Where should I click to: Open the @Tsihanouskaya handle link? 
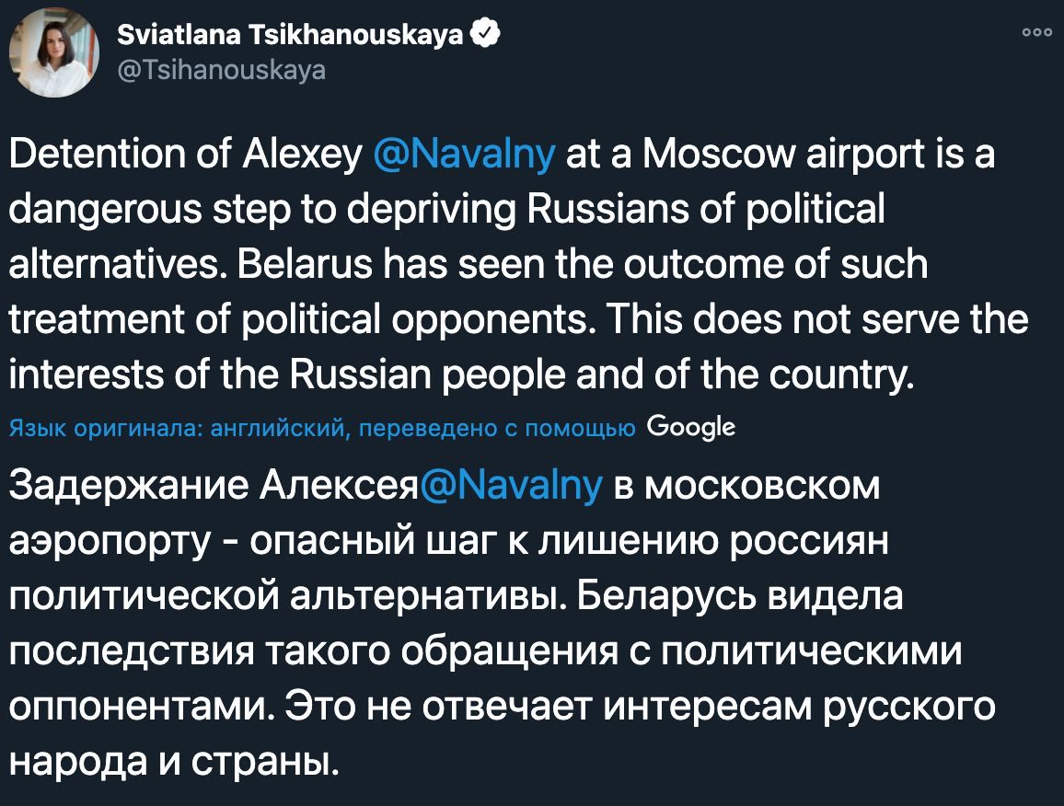click(x=221, y=70)
